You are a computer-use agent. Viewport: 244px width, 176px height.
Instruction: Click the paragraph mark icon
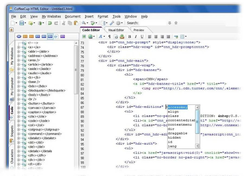(110, 37)
